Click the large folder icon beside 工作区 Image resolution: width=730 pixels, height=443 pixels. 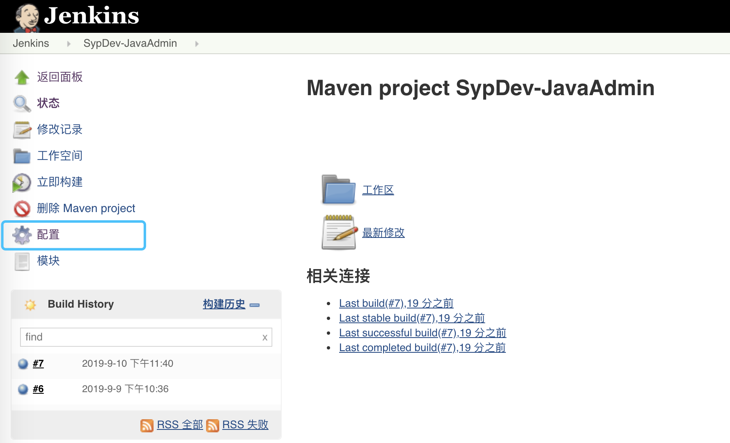click(x=338, y=190)
